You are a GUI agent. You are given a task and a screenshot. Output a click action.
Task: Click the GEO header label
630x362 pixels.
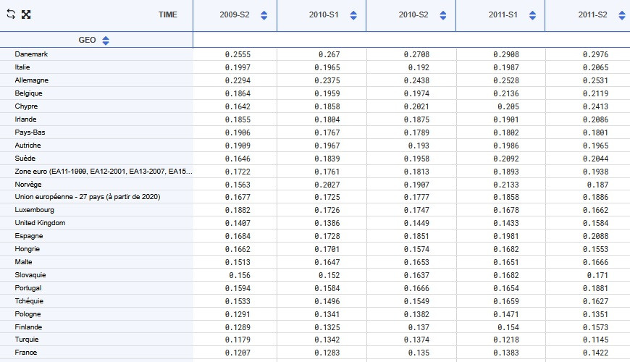click(x=87, y=40)
